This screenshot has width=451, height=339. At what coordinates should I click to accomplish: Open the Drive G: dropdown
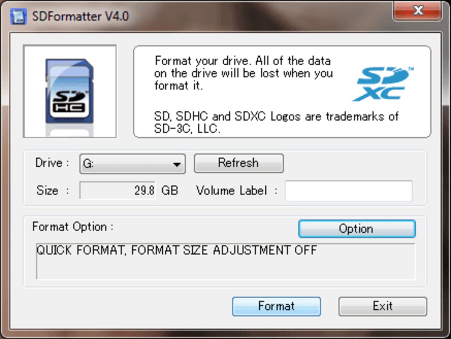[x=133, y=164]
